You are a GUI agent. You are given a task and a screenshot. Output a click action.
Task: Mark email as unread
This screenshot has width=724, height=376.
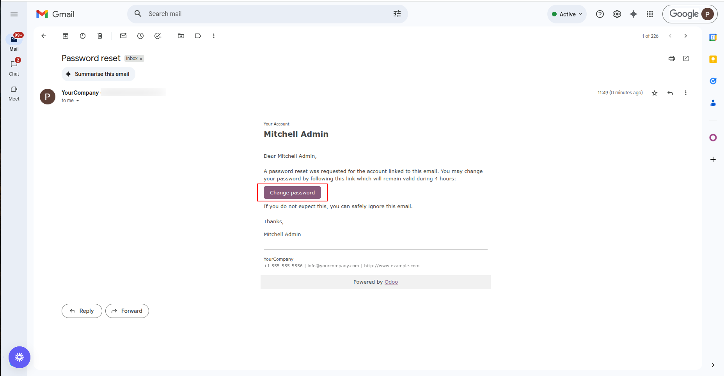(x=123, y=36)
